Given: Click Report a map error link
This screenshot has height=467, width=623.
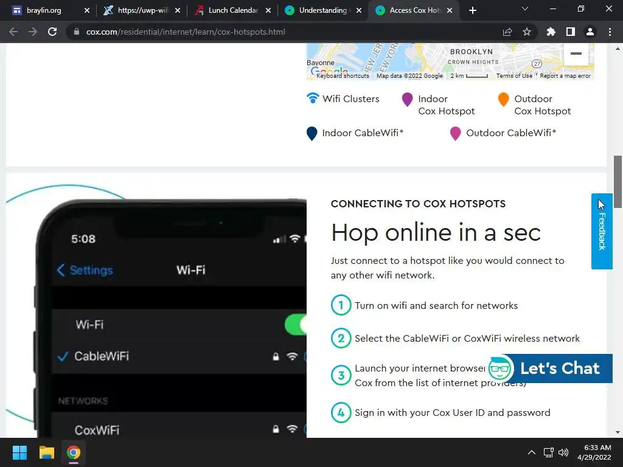Looking at the screenshot, I should click(565, 76).
